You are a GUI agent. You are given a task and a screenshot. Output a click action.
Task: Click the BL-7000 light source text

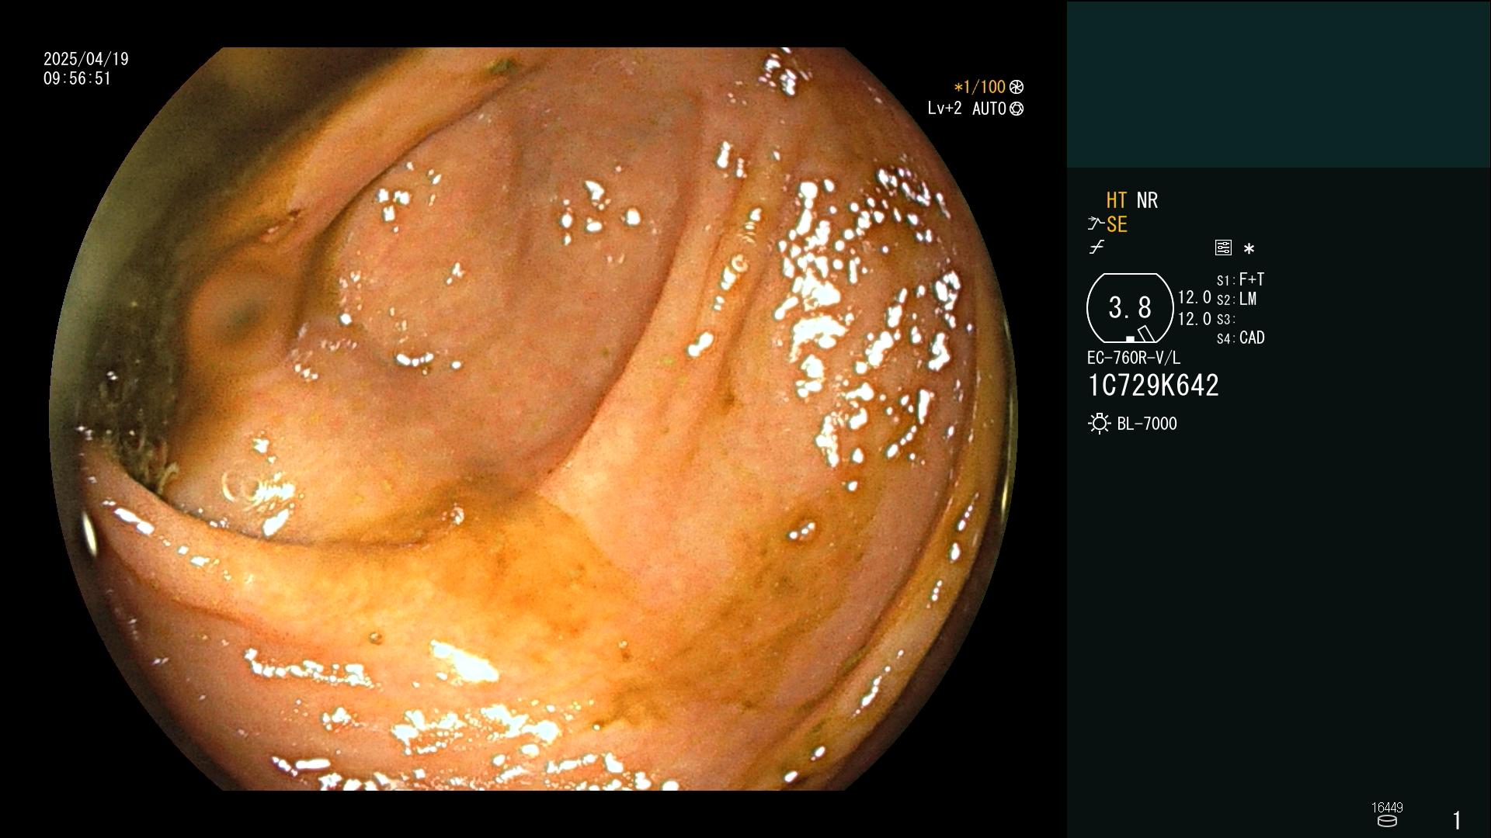pos(1147,424)
